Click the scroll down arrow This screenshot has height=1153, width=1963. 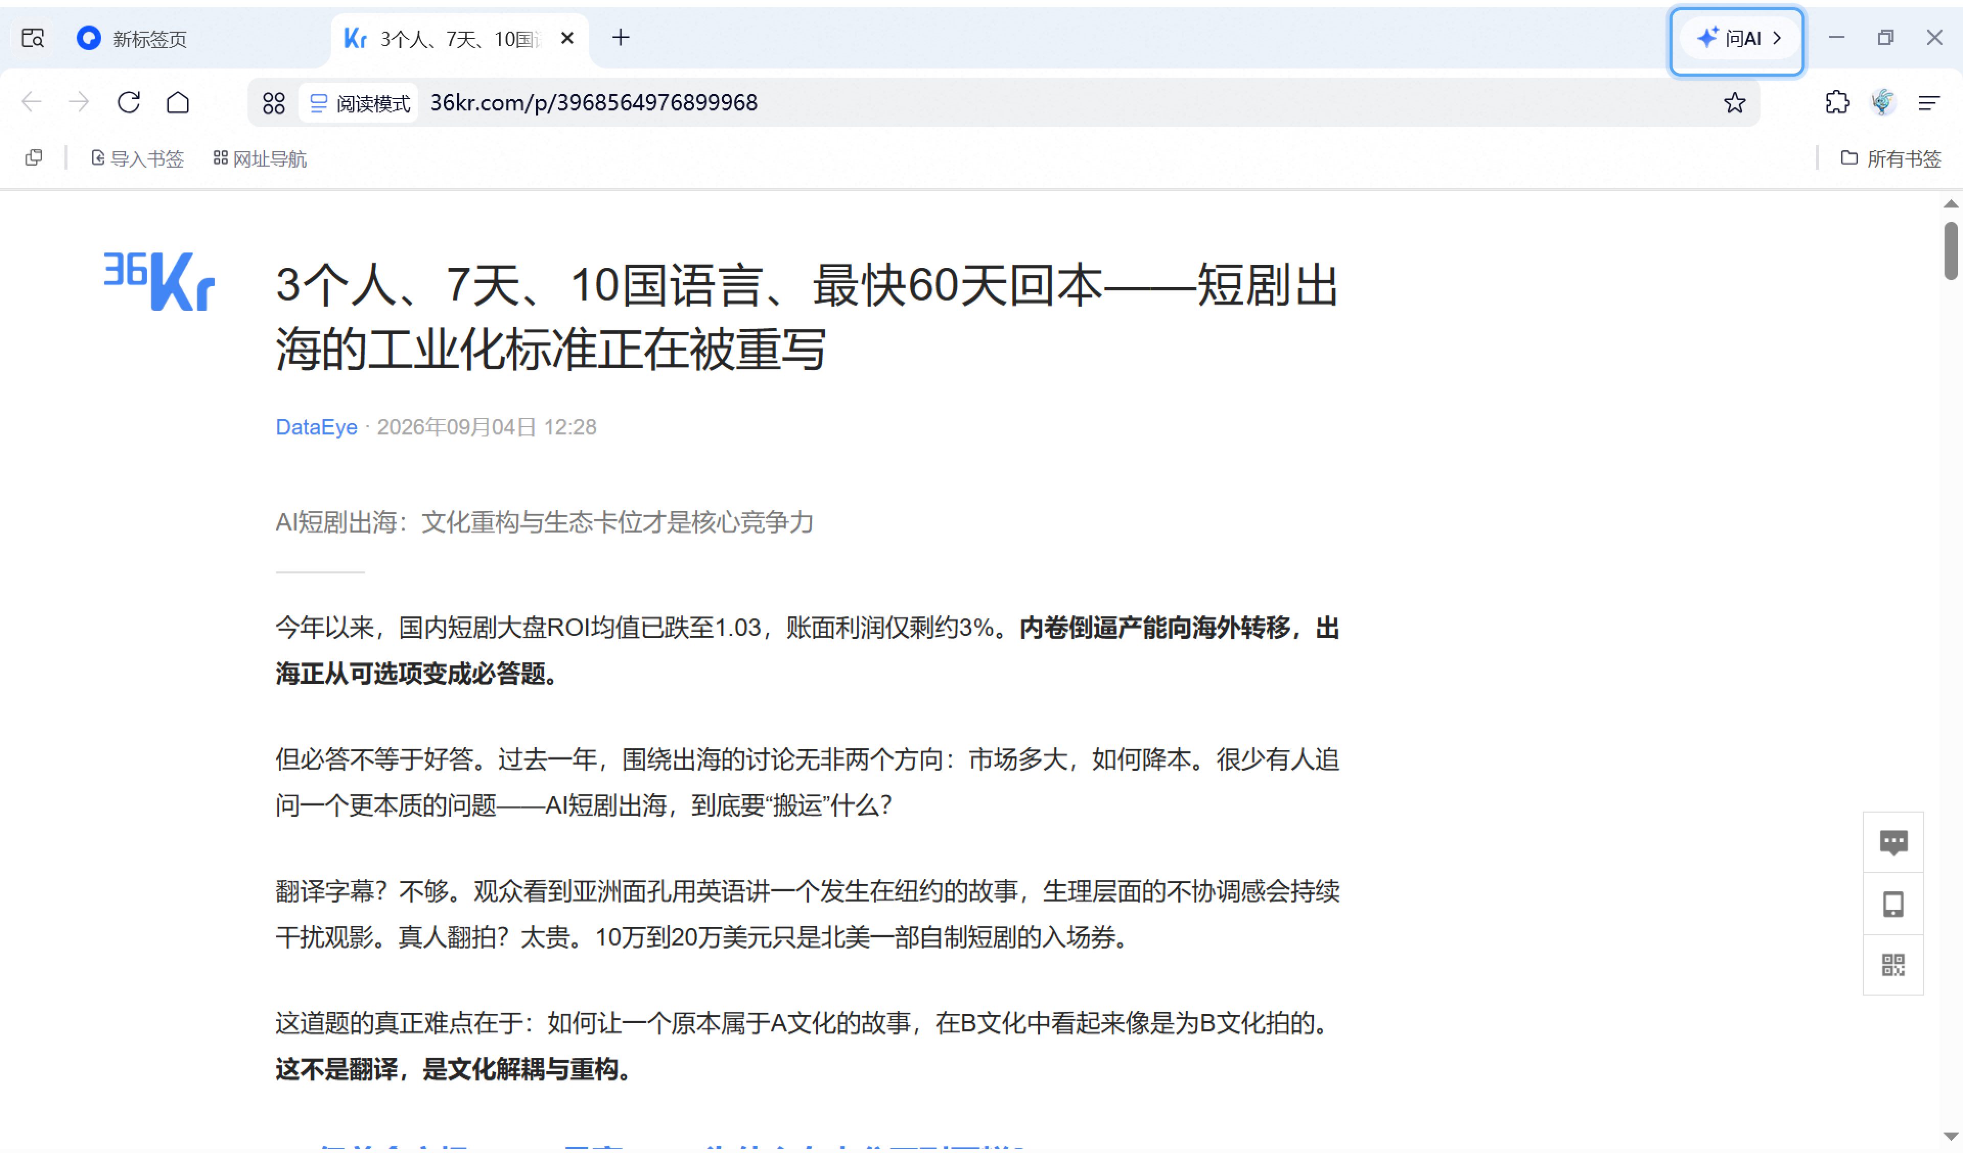(x=1951, y=1137)
